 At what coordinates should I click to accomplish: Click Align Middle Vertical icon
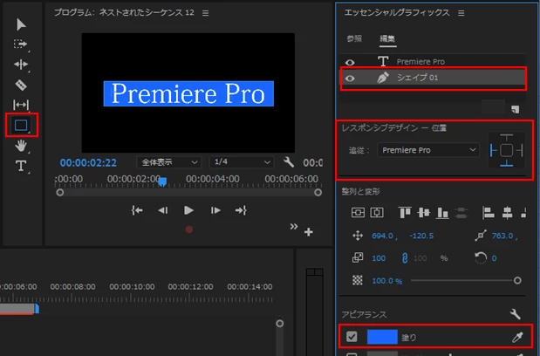pos(424,212)
